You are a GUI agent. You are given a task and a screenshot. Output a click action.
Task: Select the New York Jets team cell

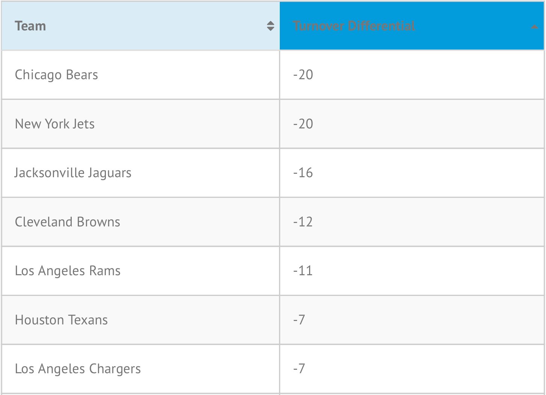pyautogui.click(x=55, y=124)
